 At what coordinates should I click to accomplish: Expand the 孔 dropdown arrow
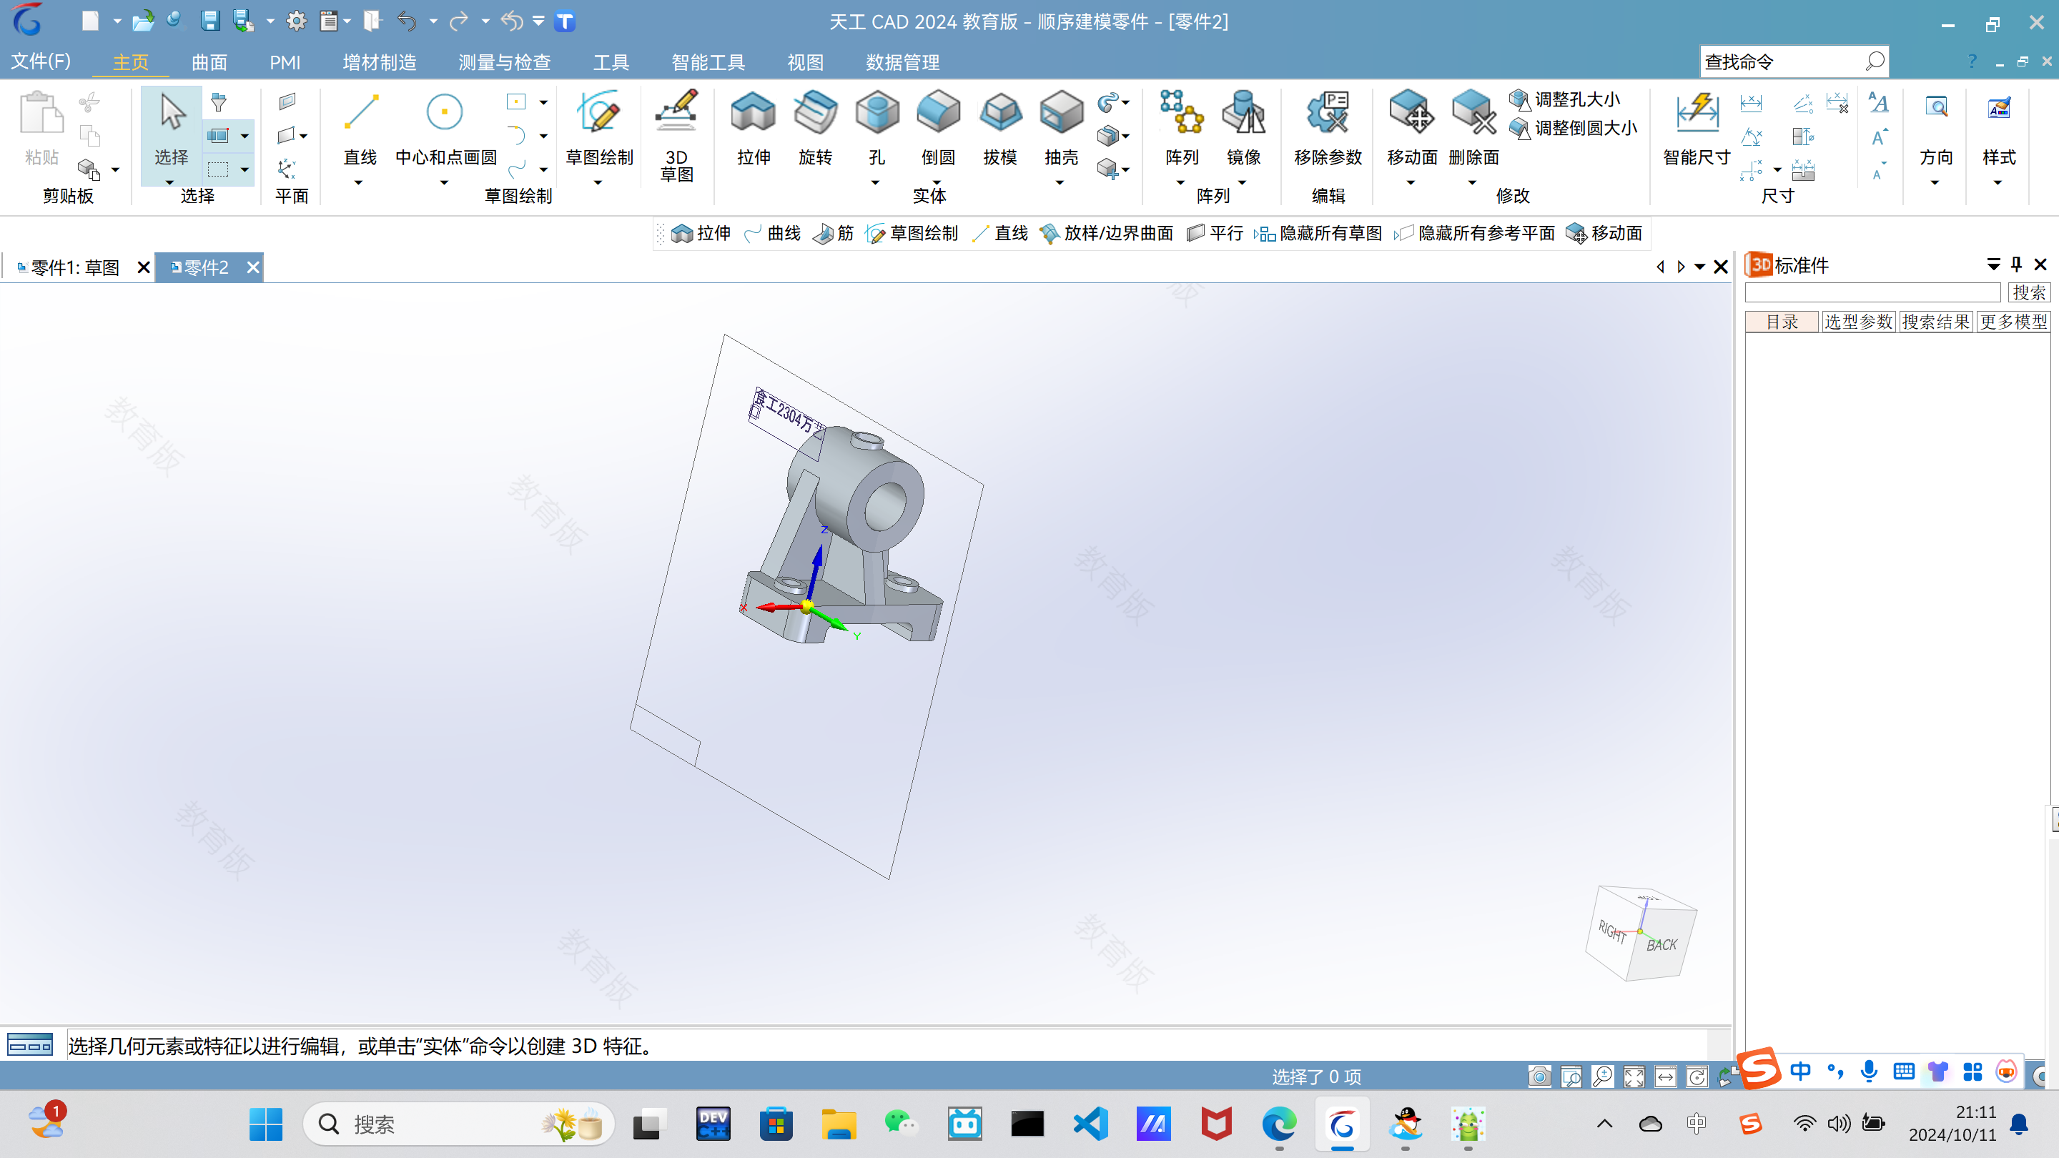875,183
